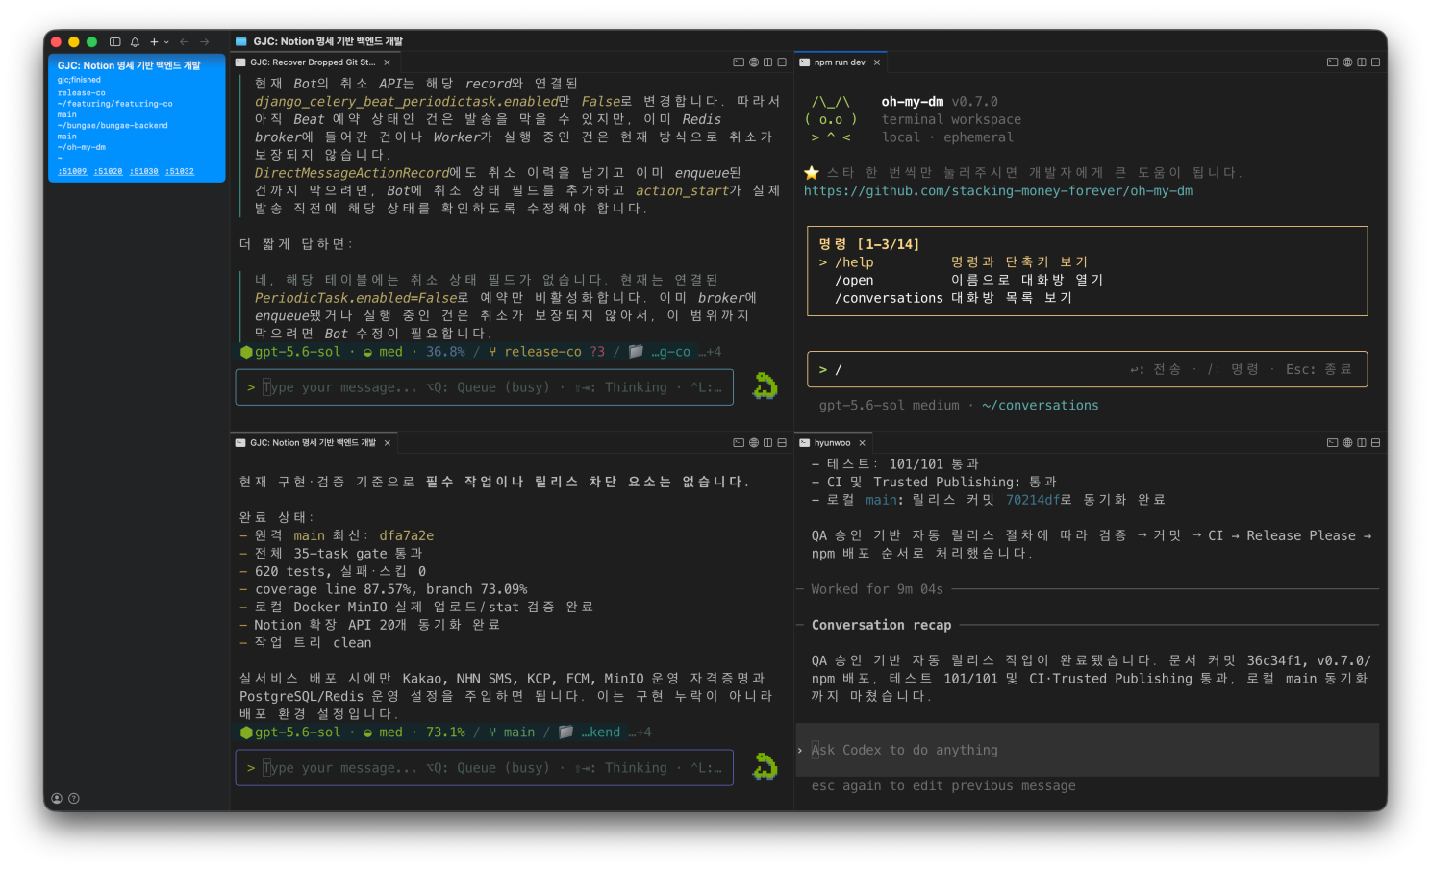Image resolution: width=1431 pixels, height=869 pixels.
Task: Create a new workspace with plus icon
Action: point(154,42)
